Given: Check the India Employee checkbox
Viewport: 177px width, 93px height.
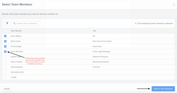Looking at the screenshot, I should coord(5,67).
